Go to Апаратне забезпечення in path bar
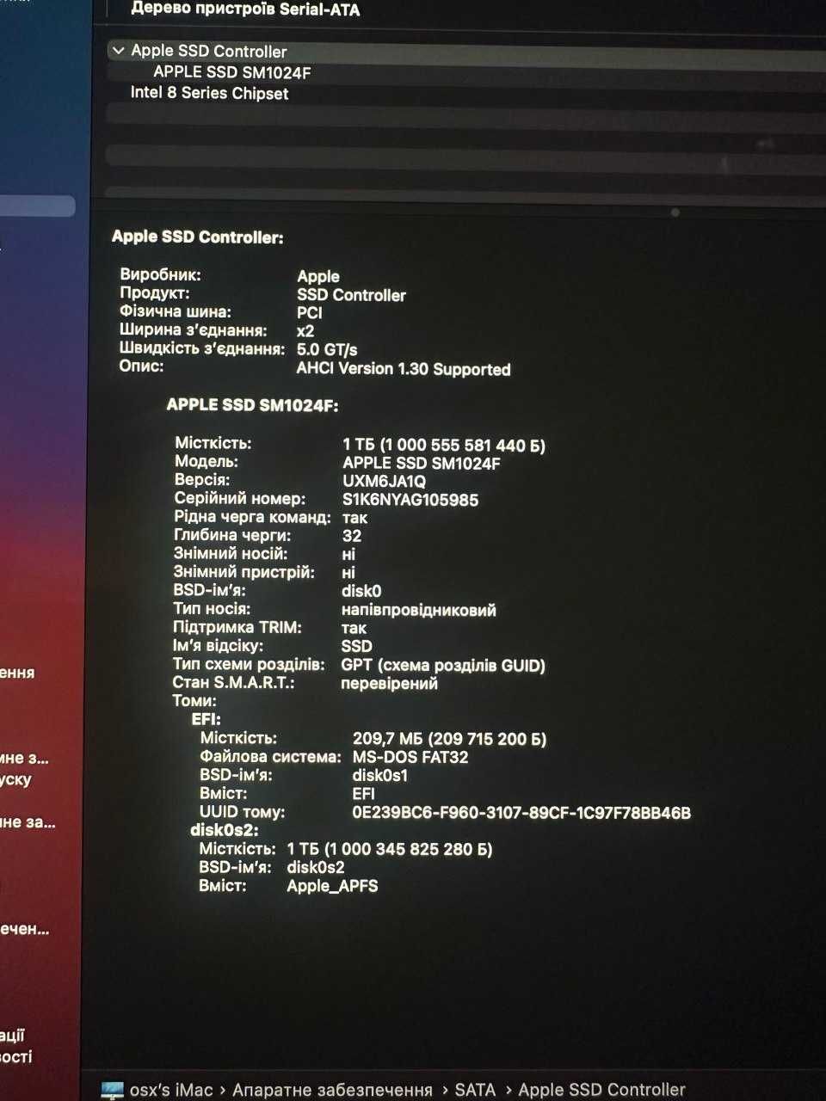826x1101 pixels. [x=332, y=1090]
